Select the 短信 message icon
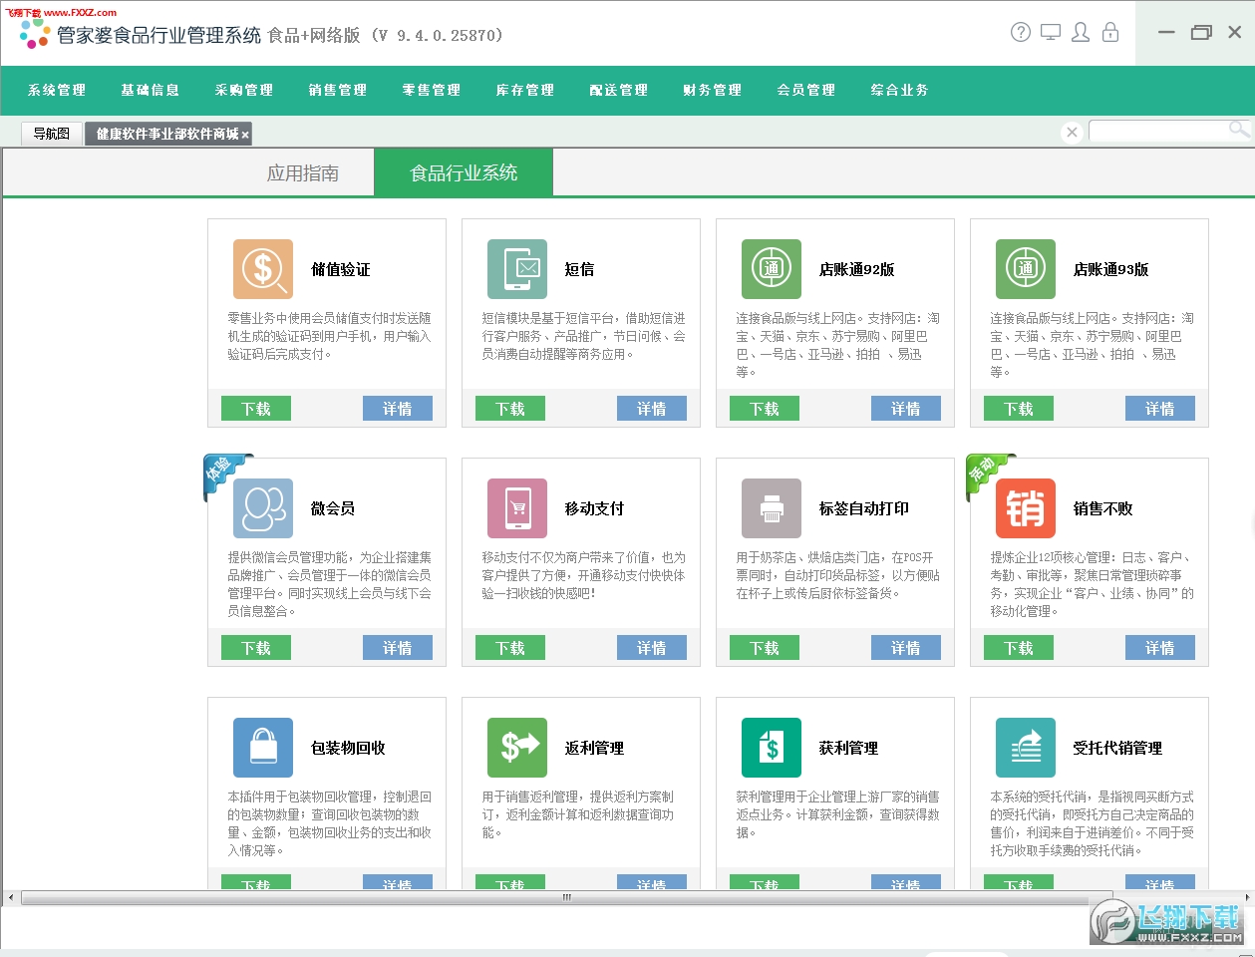The height and width of the screenshot is (957, 1255). (516, 268)
